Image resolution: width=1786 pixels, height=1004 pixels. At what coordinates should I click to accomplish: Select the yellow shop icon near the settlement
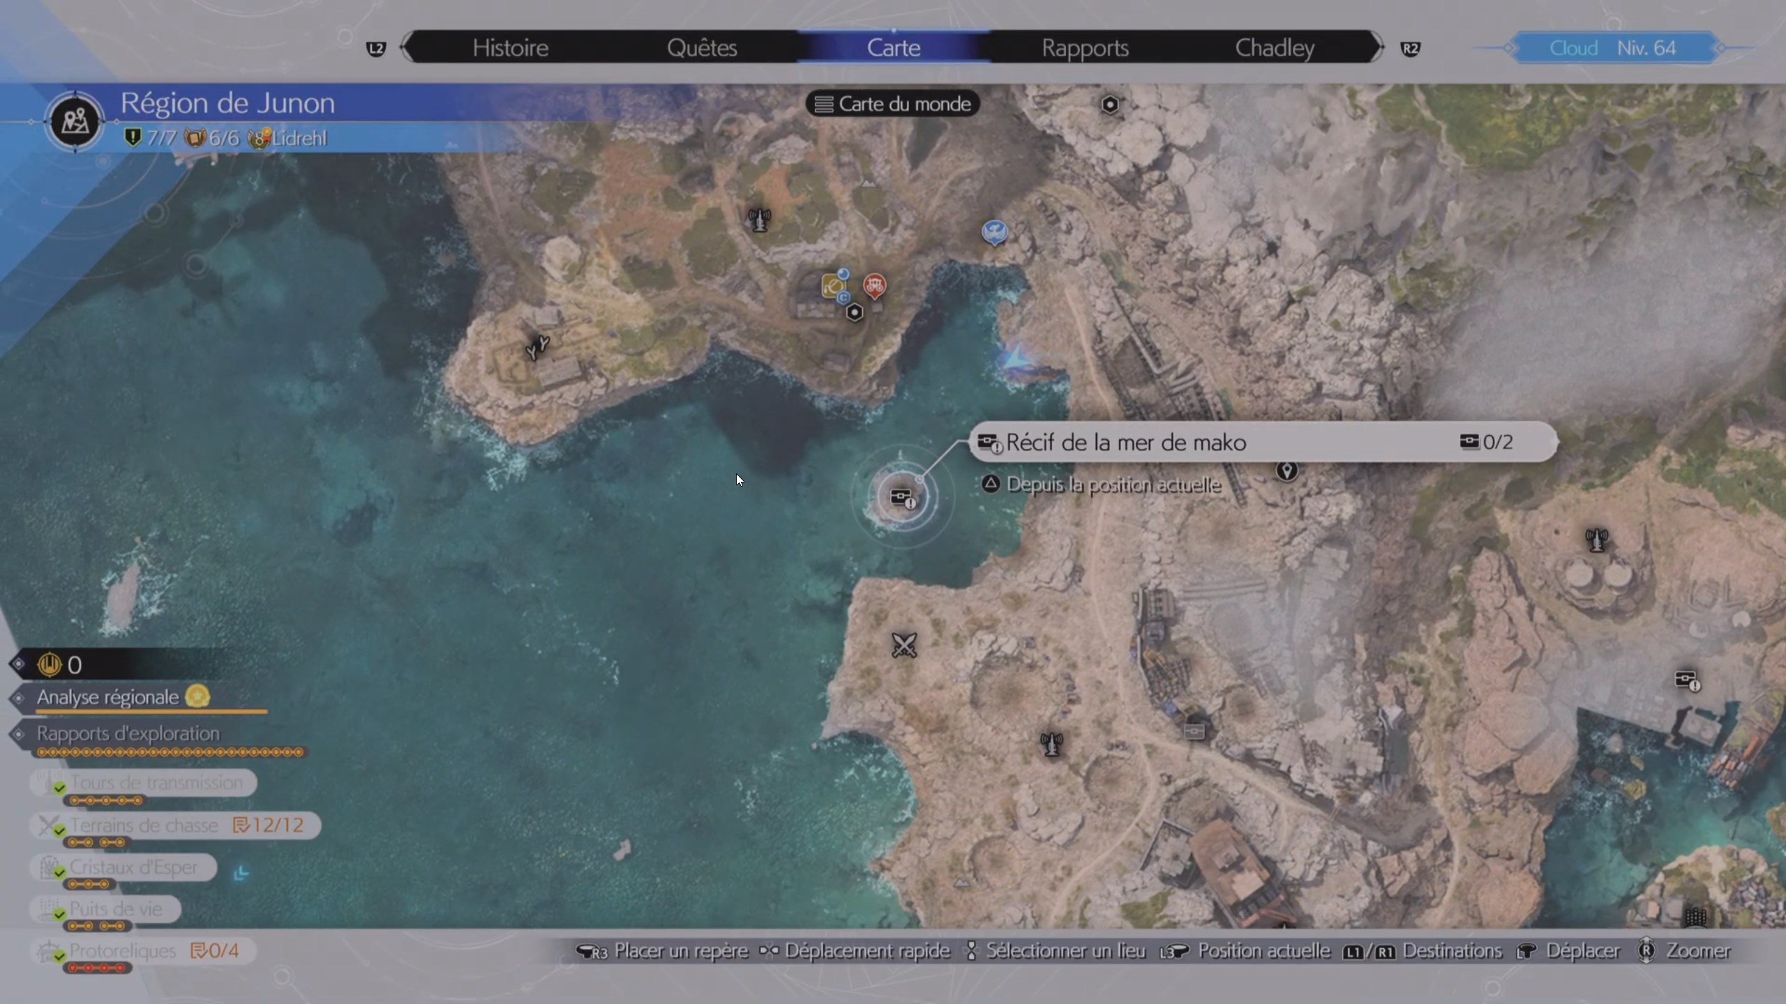pos(832,284)
